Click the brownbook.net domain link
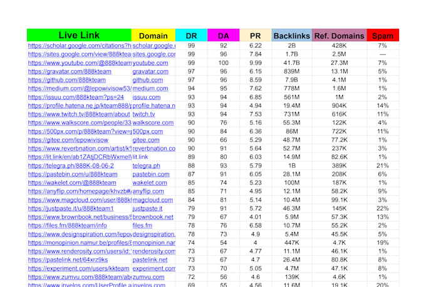This screenshot has height=287, width=426. pos(153,217)
